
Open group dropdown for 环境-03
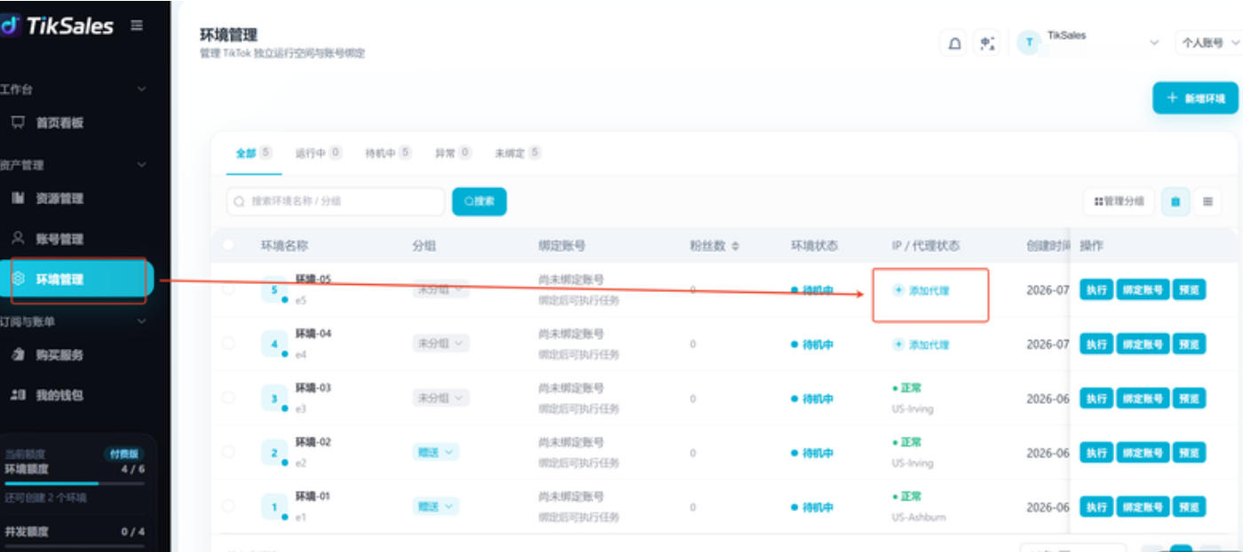coord(440,398)
